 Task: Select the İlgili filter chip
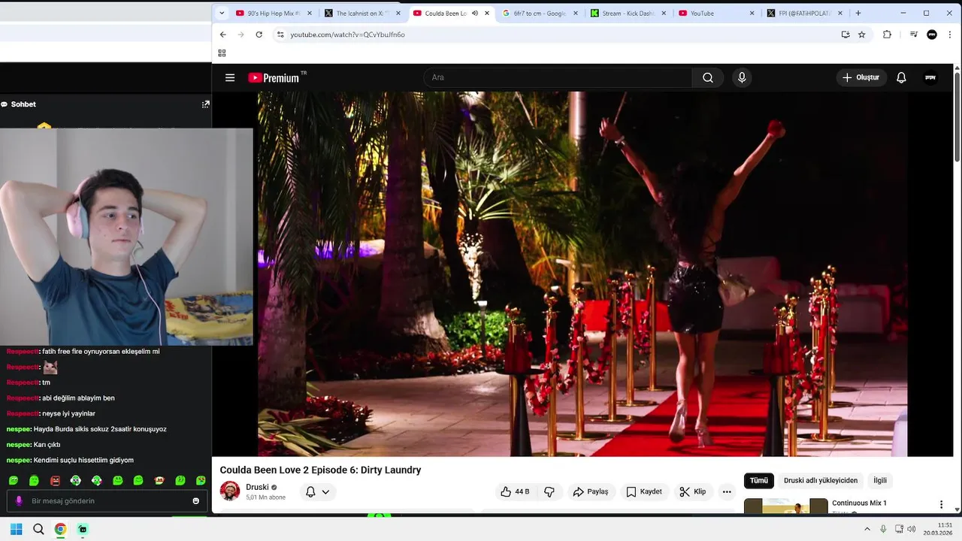[880, 480]
